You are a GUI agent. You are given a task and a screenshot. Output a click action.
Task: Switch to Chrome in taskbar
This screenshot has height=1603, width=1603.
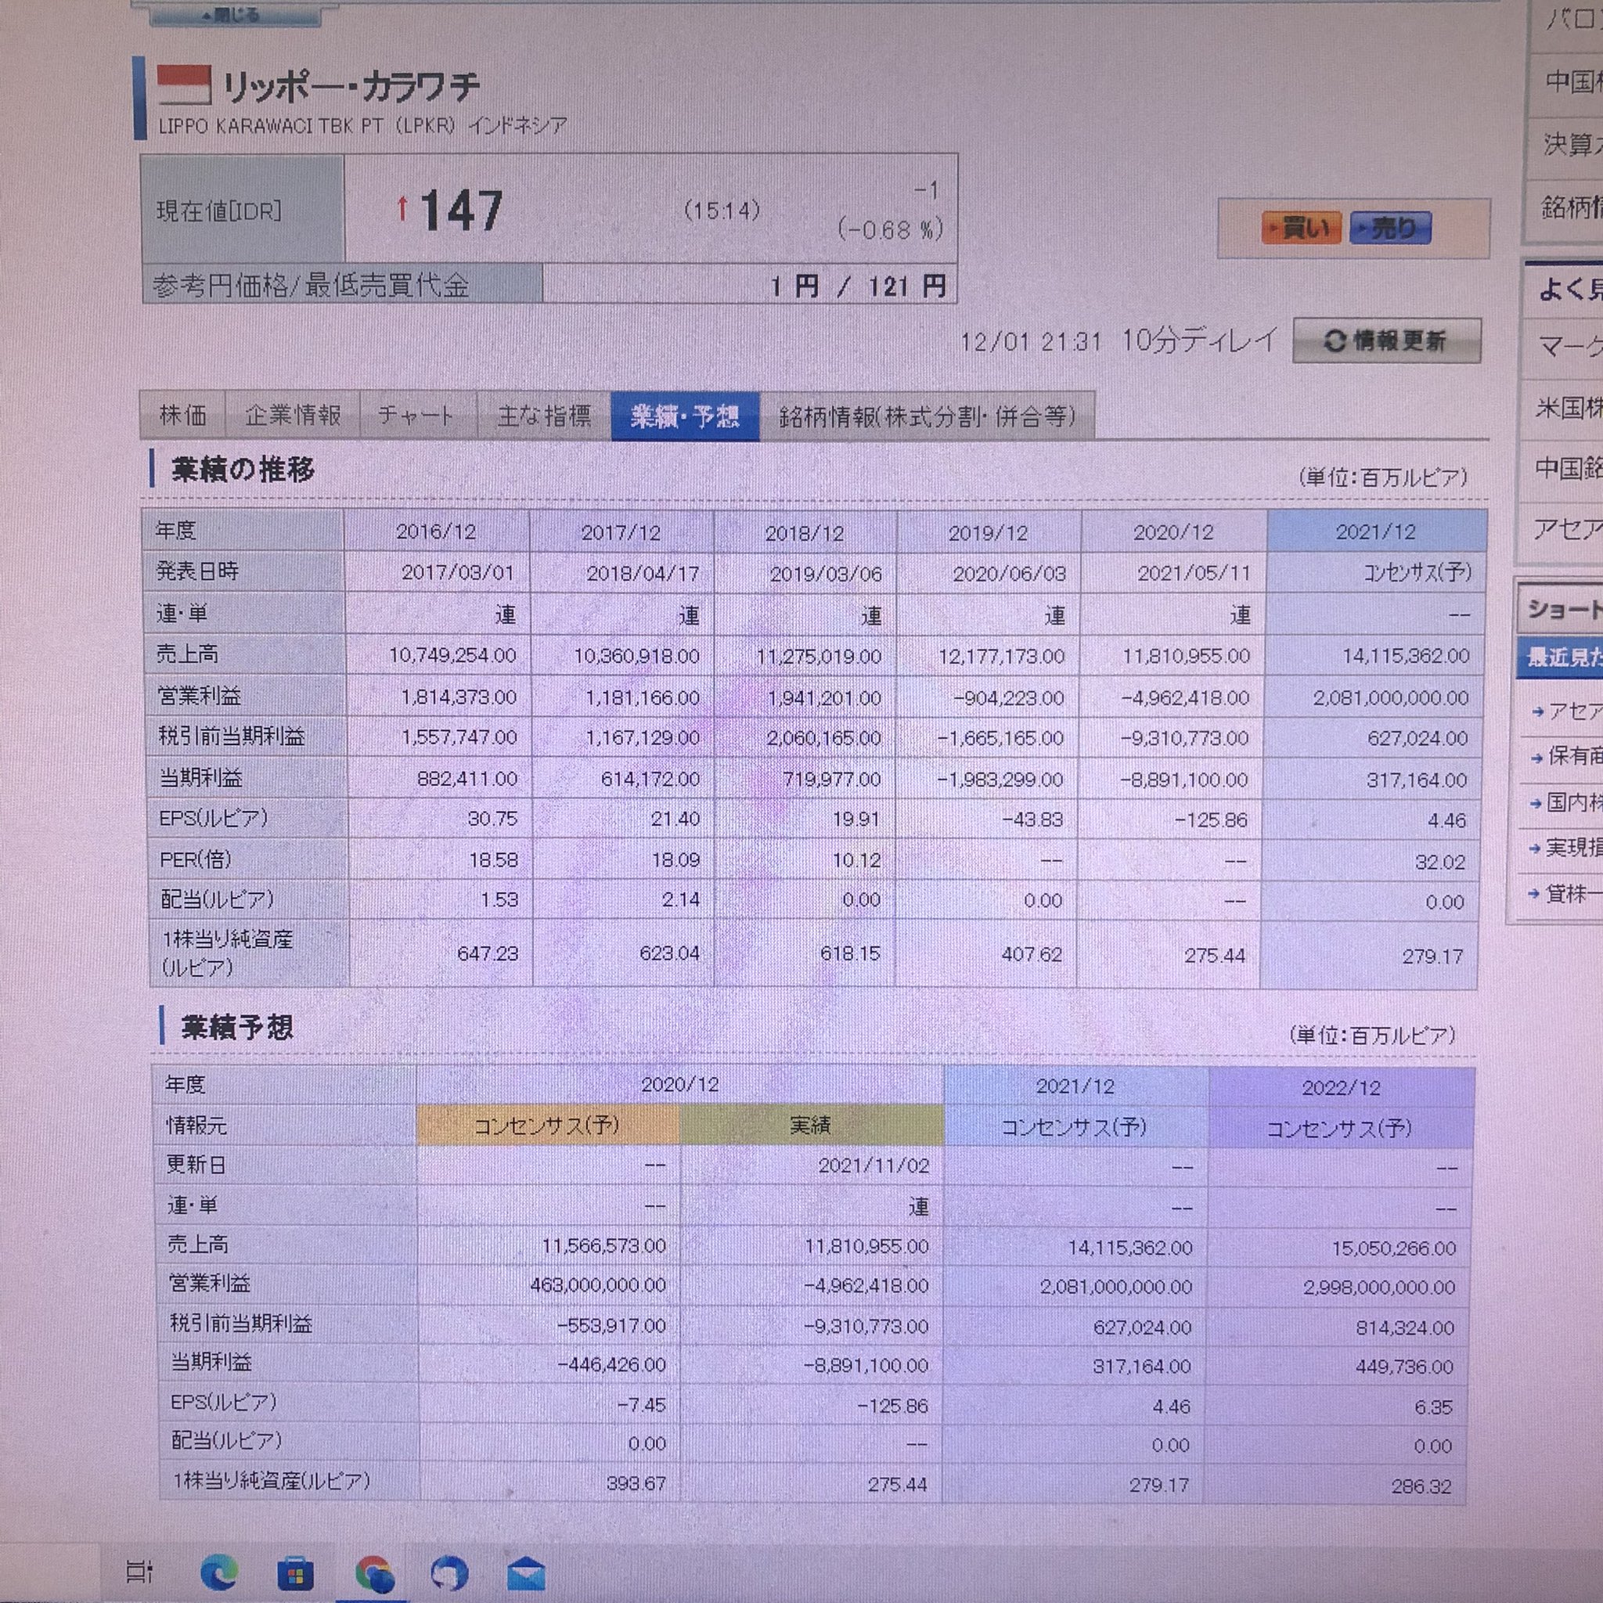(x=374, y=1572)
